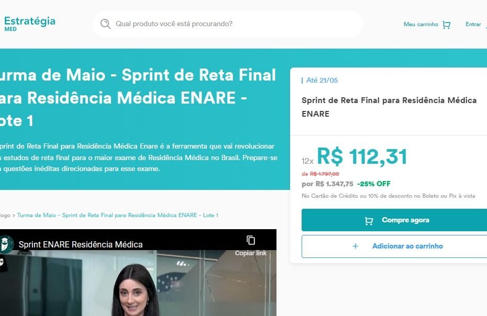The height and width of the screenshot is (316, 487).
Task: Click the channel avatar on the video
Action: 6,244
